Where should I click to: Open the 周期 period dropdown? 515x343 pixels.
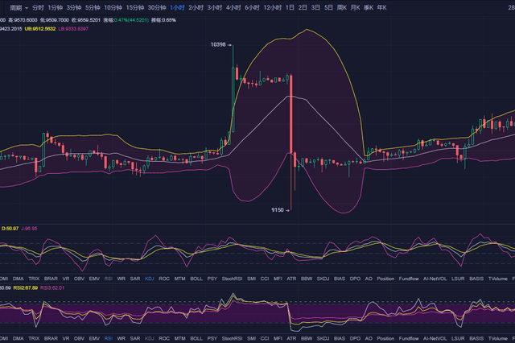(x=14, y=7)
